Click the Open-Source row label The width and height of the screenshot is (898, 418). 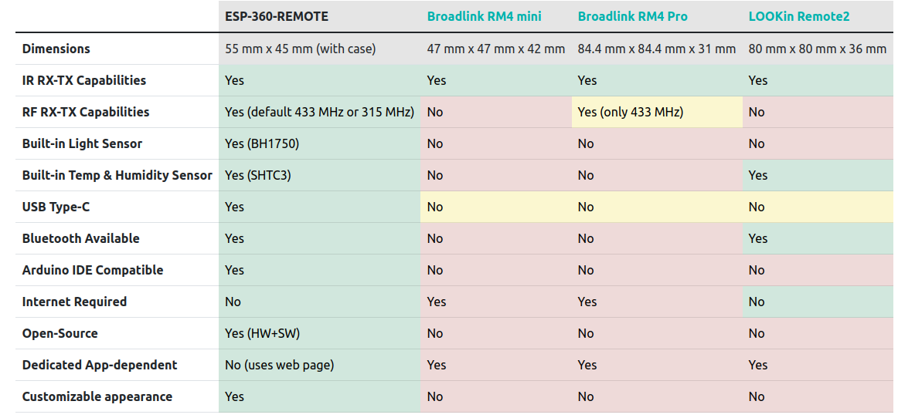tap(60, 333)
